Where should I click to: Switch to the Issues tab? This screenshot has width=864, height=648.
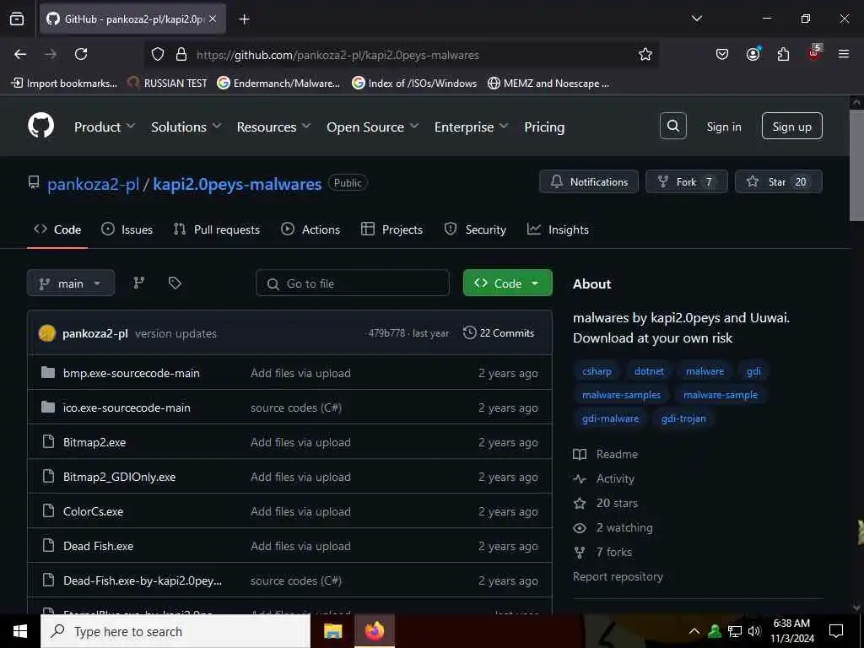pyautogui.click(x=127, y=229)
